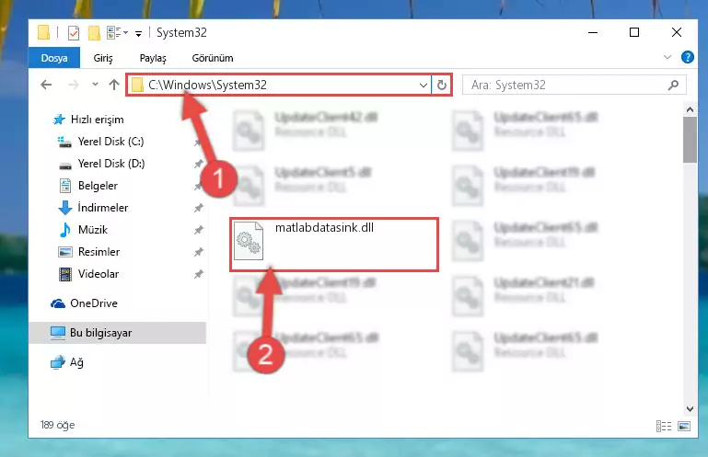Click the vertical scrollbar thumb
The image size is (708, 457).
point(690,140)
